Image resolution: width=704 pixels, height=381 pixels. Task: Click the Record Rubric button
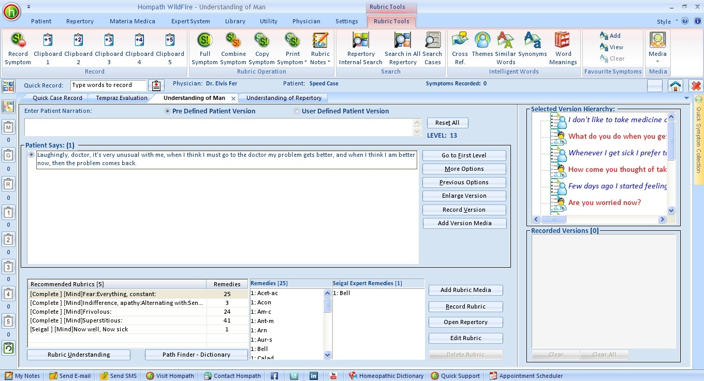[x=465, y=306]
